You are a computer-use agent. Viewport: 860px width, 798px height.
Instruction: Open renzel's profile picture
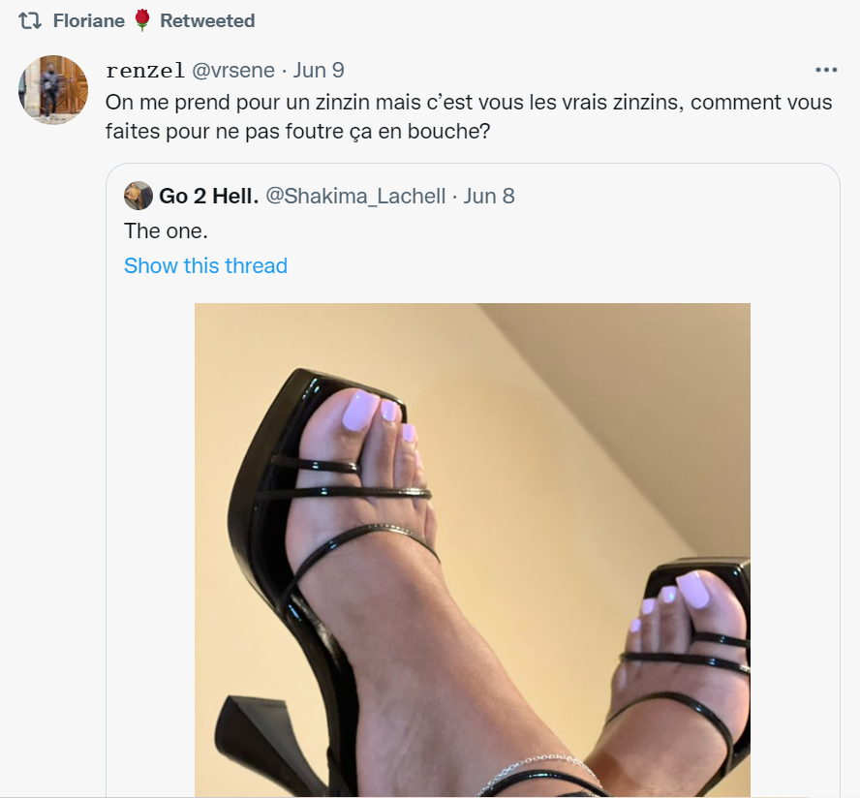pyautogui.click(x=53, y=89)
